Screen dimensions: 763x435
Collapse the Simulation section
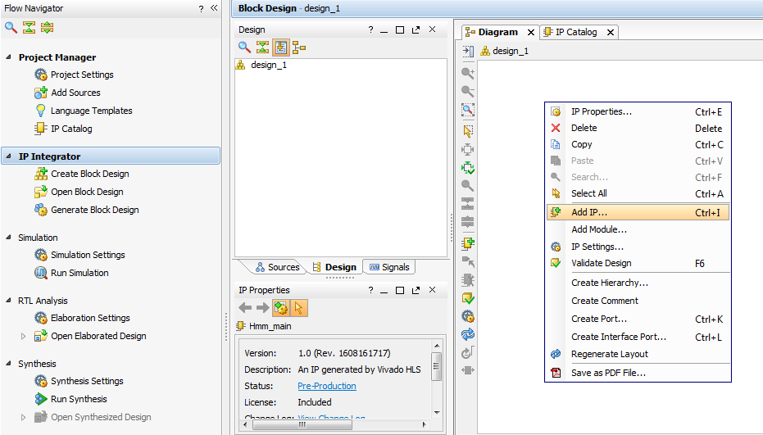8,238
